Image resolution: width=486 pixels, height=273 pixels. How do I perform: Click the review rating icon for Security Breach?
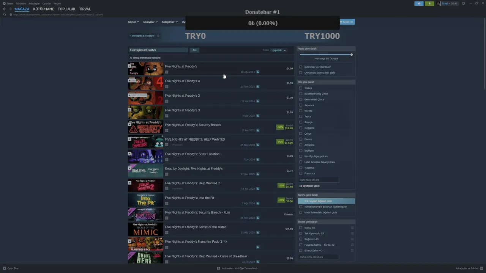click(257, 130)
